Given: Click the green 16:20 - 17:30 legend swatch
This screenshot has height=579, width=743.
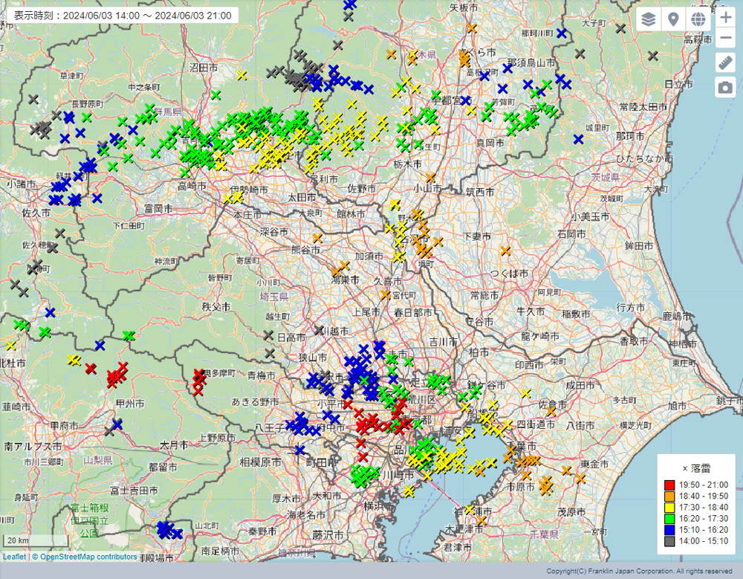Looking at the screenshot, I should coord(669,518).
